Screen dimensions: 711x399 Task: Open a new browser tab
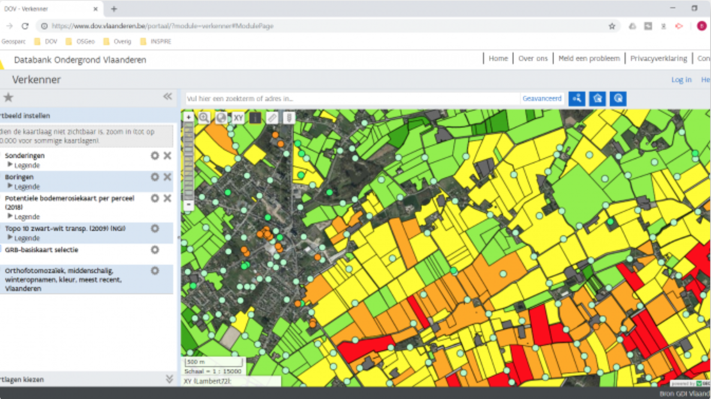(x=114, y=9)
